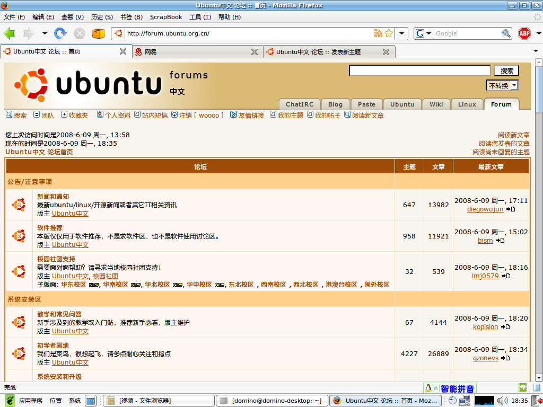The image size is (543, 407).
Task: Click the 收藏夹 plus icon
Action: coord(64,114)
